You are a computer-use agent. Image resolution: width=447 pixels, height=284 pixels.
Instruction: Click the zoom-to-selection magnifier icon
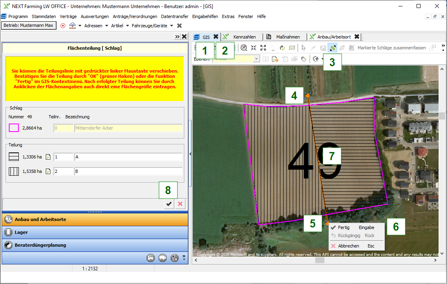pyautogui.click(x=244, y=48)
